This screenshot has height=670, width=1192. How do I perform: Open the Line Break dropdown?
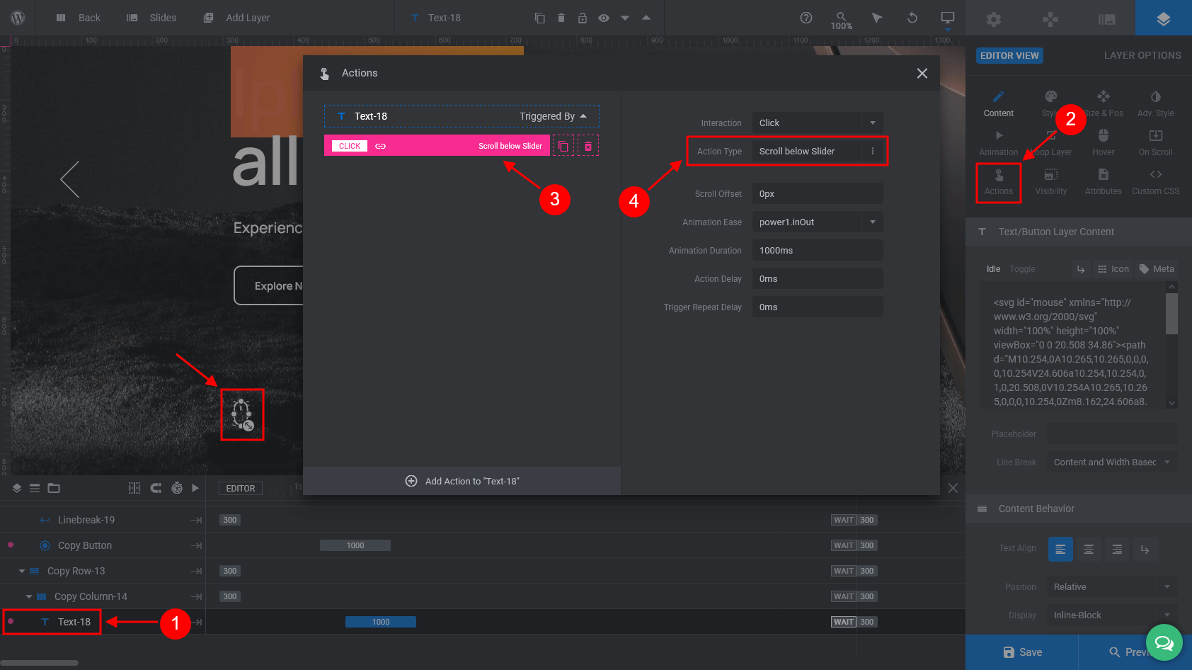(1112, 462)
